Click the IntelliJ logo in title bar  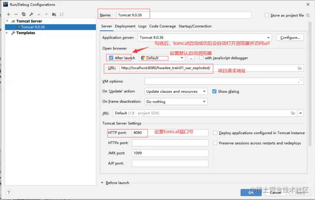pyautogui.click(x=6, y=5)
